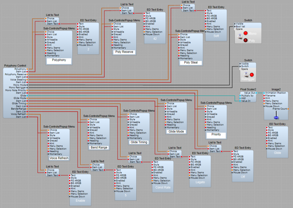Open the Poly Reserve popup menu

click(124, 52)
